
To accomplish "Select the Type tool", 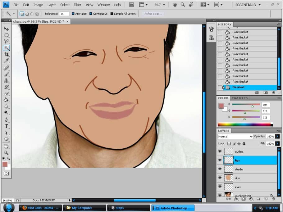I will [6, 126].
